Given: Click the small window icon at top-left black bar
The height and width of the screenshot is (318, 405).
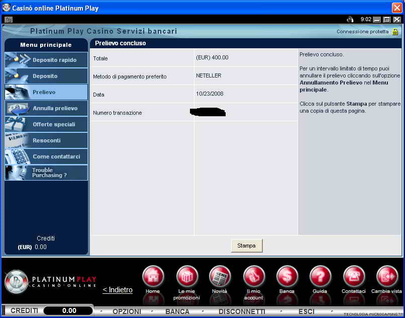Looking at the screenshot, I should click(x=9, y=20).
